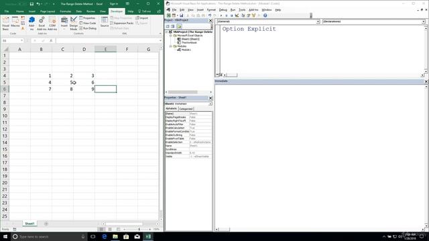Screen dimensions: 429x241
Task: Switch to Page Layout view in status bar
Action: (x=110, y=229)
